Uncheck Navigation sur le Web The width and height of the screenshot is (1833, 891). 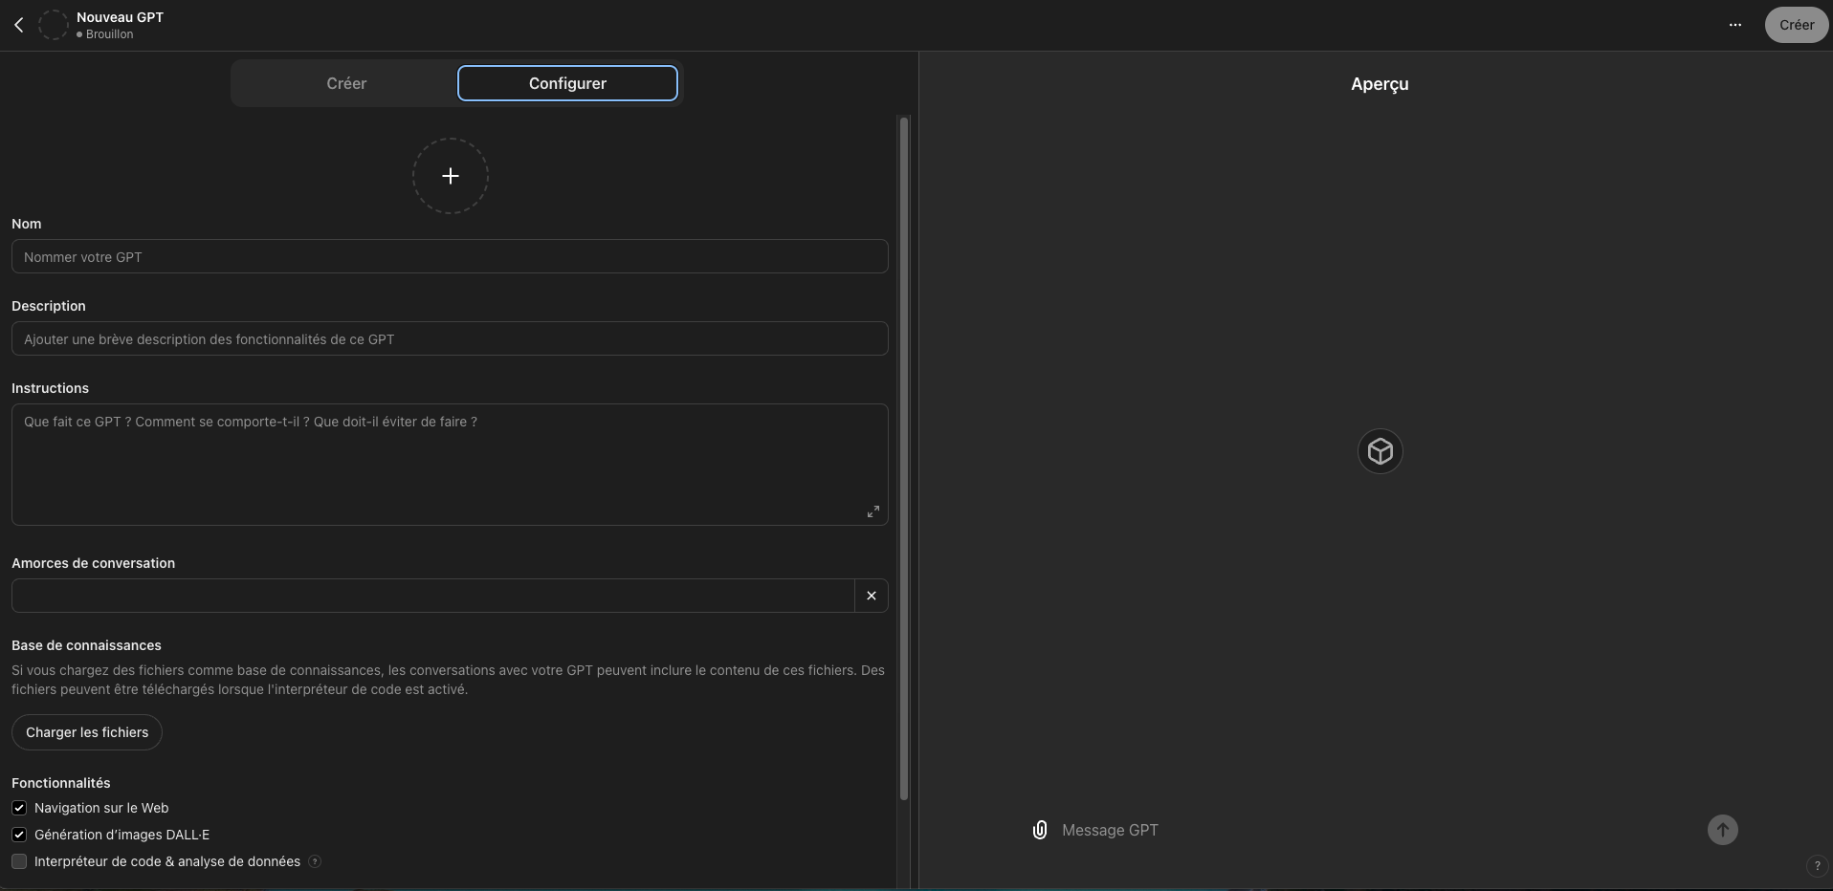pos(19,808)
